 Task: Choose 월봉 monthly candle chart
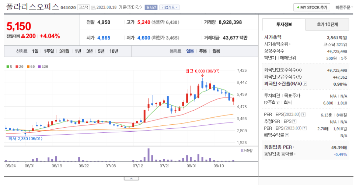coord(216,51)
